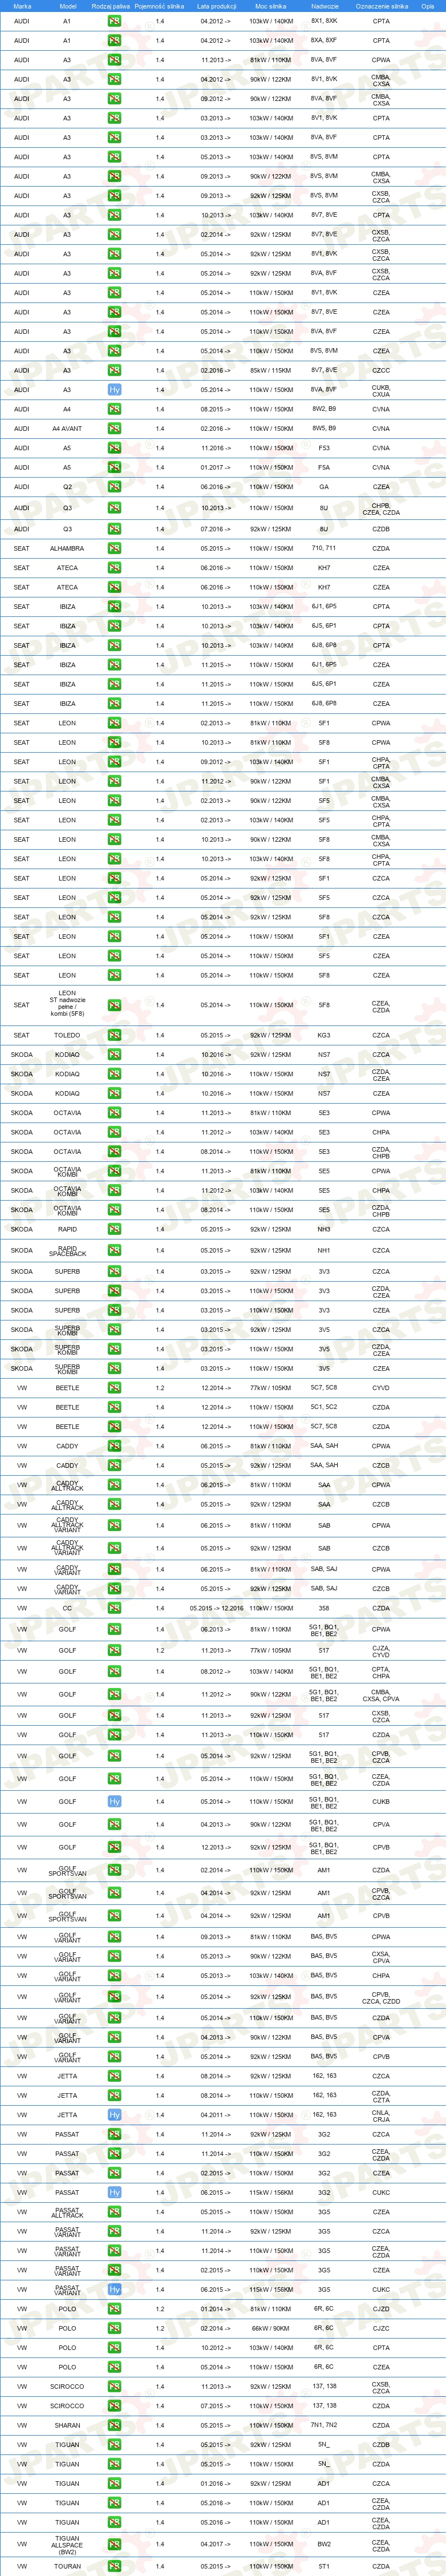
Task: Select the TIGUAN ALLSPACE (BW2) model cell
Action: 67,2544
